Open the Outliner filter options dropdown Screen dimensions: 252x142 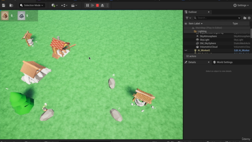tap(188, 18)
